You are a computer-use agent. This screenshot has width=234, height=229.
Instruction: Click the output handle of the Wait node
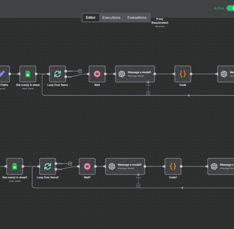105,74
